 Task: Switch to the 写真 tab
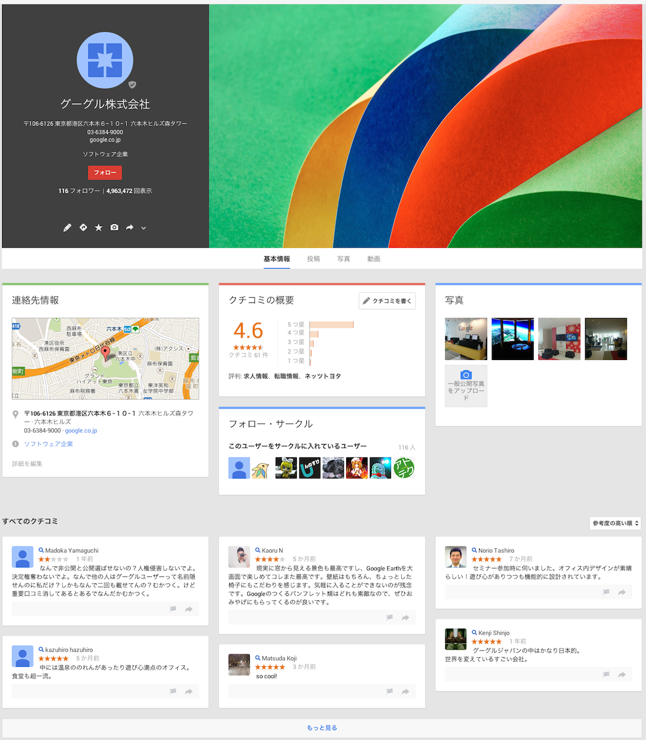[x=343, y=259]
